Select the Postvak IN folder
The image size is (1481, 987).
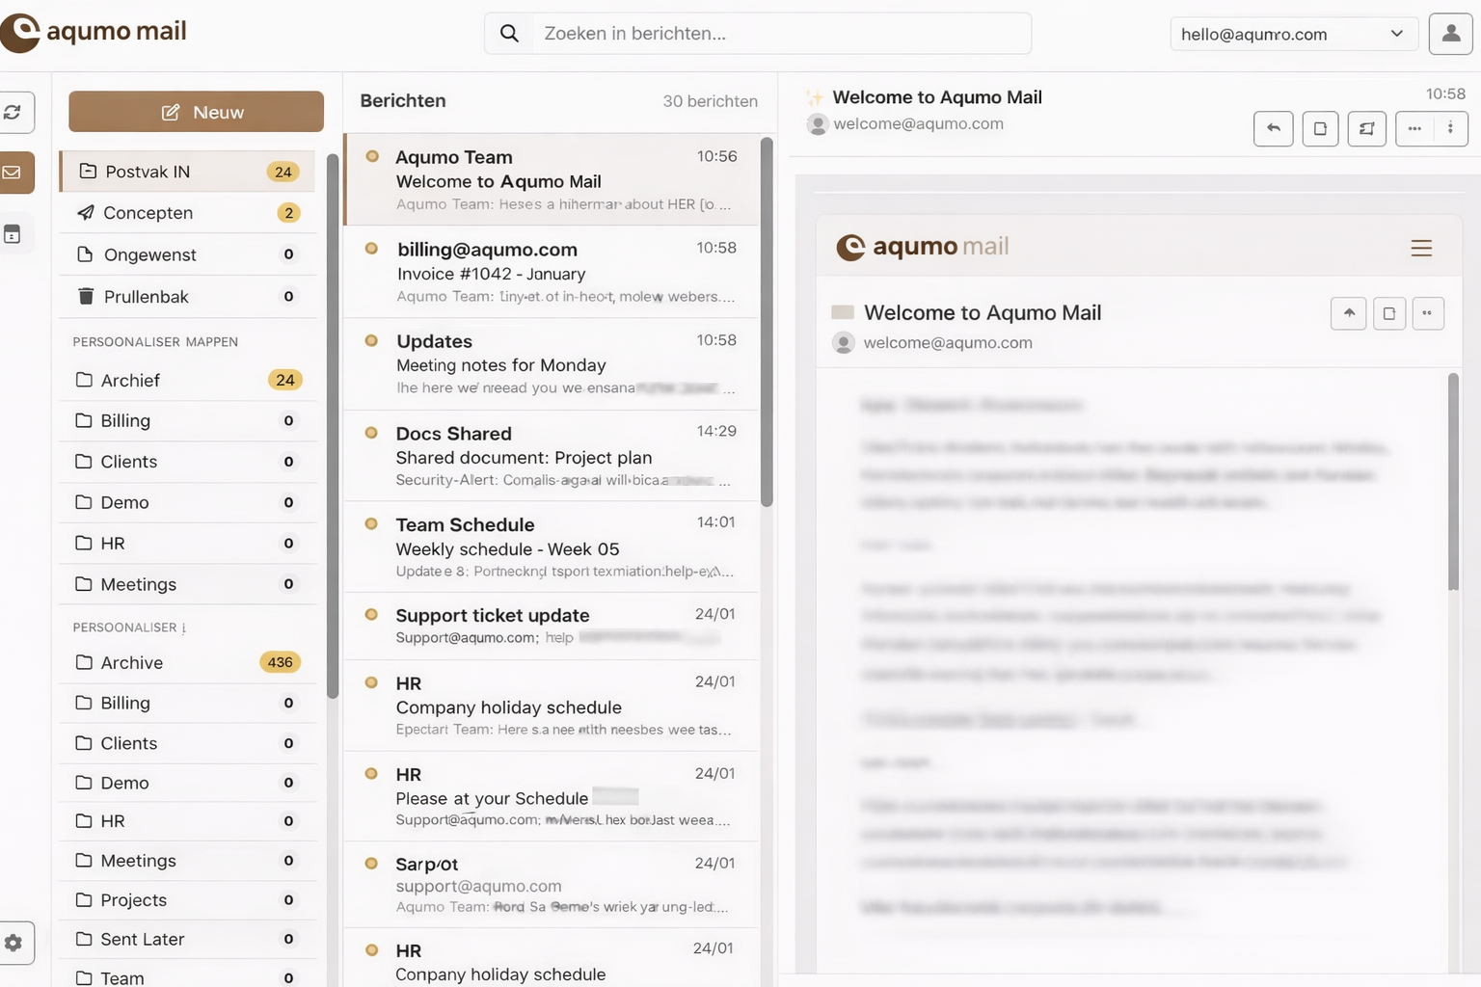coord(187,172)
